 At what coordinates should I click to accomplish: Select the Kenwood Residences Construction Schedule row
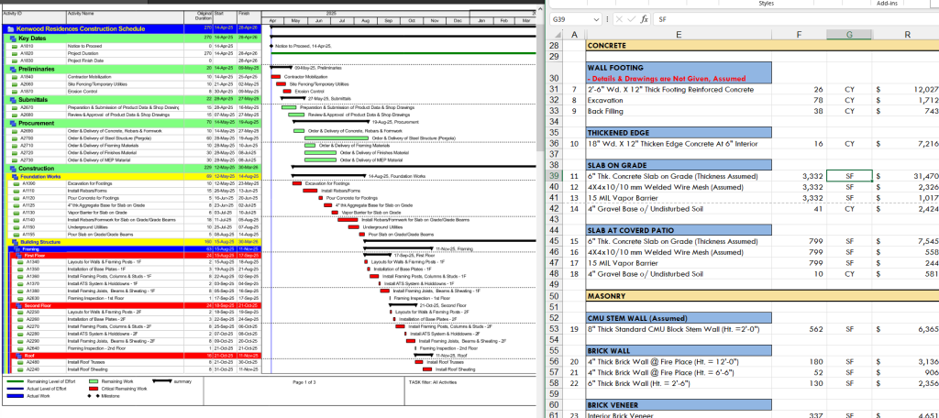tap(130, 28)
